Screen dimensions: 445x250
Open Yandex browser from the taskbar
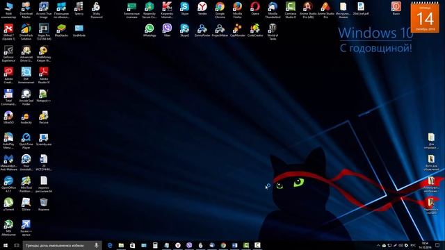178,245
